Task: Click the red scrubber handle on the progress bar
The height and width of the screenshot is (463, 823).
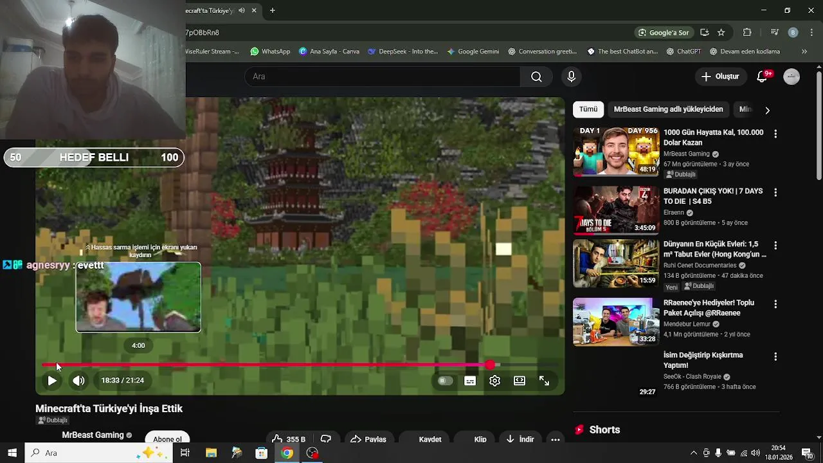Action: (491, 365)
